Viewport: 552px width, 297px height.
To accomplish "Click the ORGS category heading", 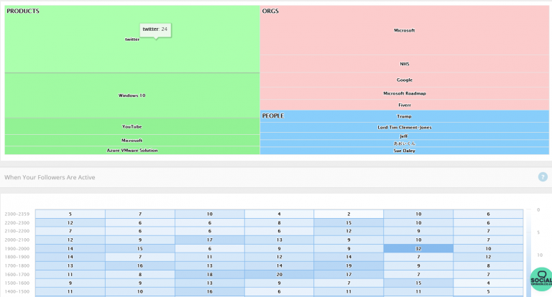I will (270, 11).
